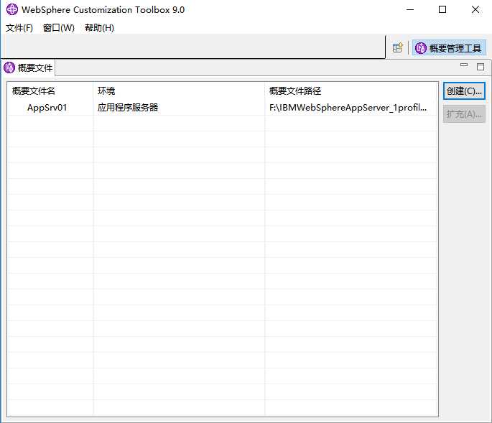Viewport: 492px width, 423px height.
Task: Maximize the 概要文件 view panel
Action: click(481, 67)
